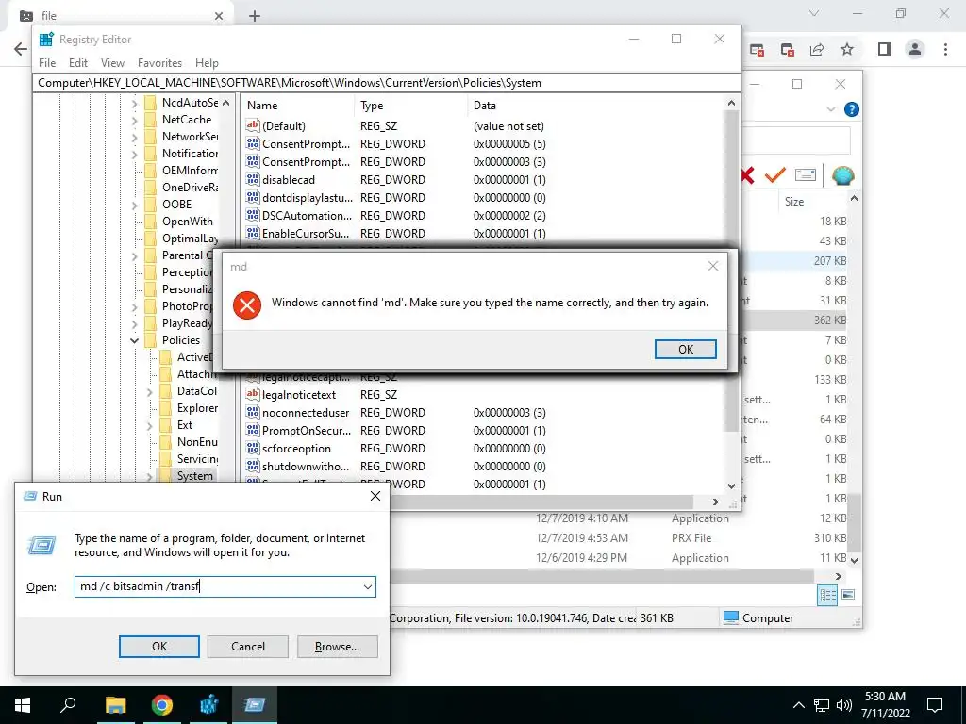Screen dimensions: 966x724
Task: Click the Registry Editor address path bar
Action: tap(386, 83)
